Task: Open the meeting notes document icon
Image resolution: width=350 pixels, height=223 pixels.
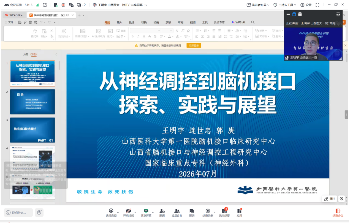Action: tap(55, 5)
